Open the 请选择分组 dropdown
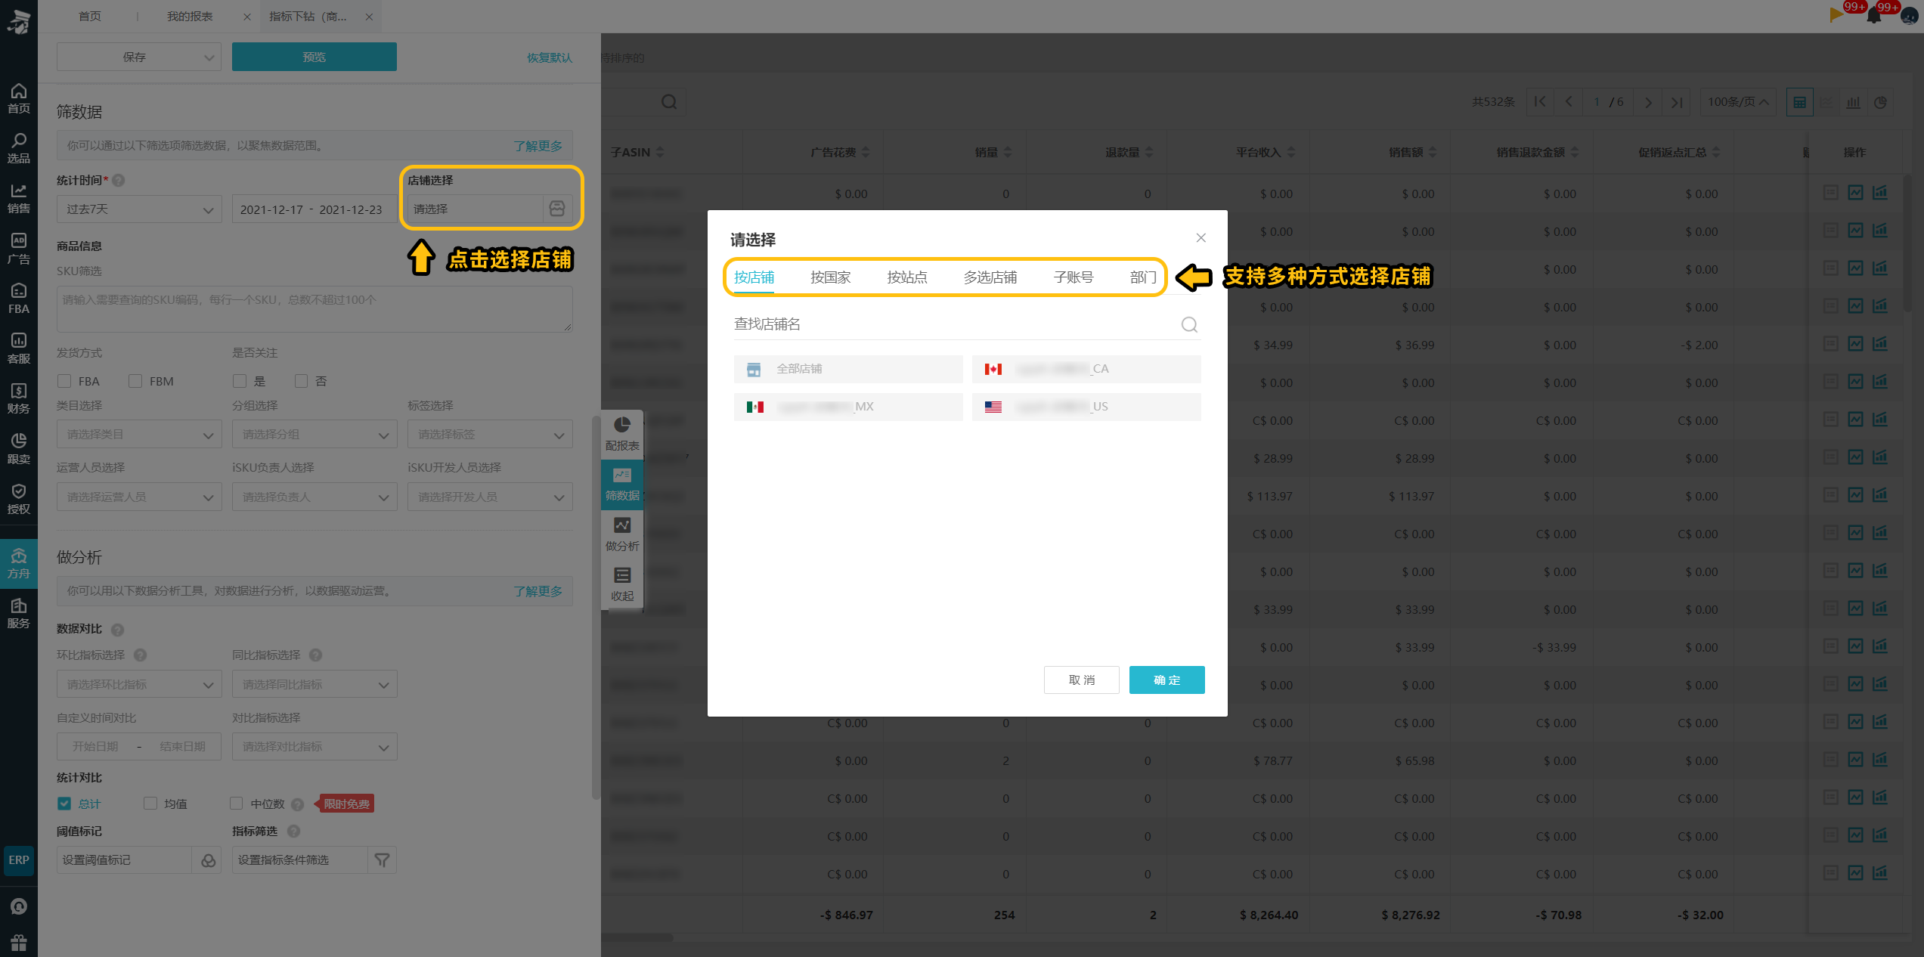This screenshot has height=957, width=1924. click(x=314, y=435)
